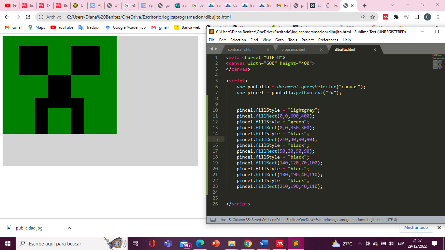Open the Selection menu in Sublime Text

238,40
